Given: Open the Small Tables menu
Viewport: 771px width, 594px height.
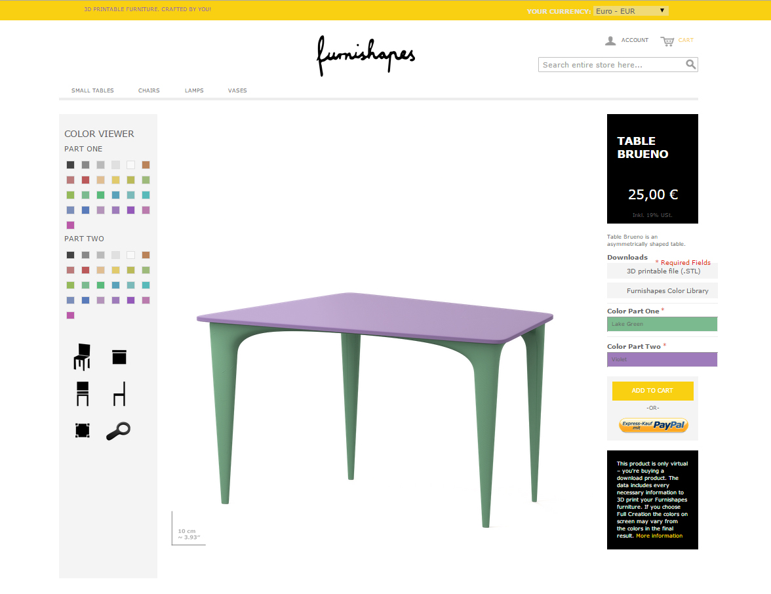Looking at the screenshot, I should point(92,90).
